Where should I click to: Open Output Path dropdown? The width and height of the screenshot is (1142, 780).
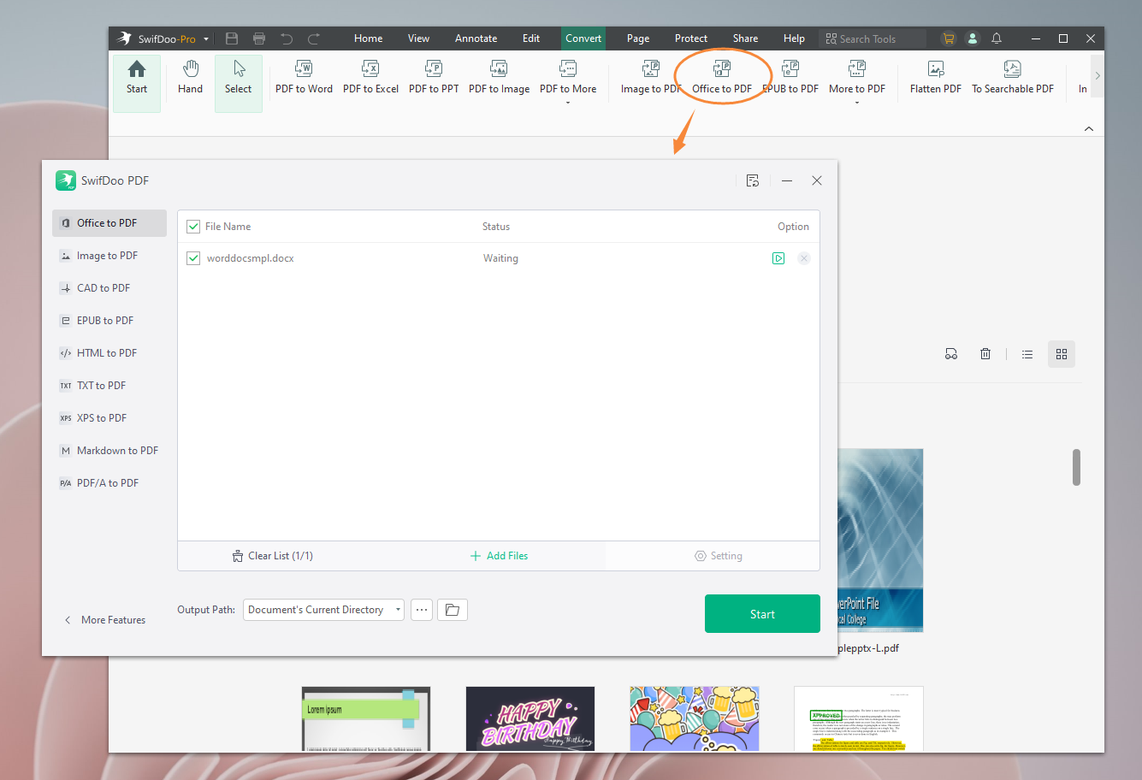[323, 610]
